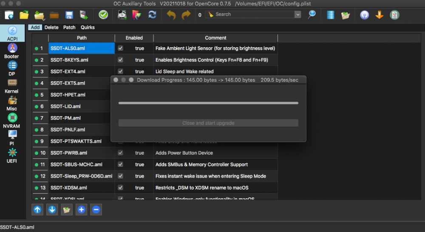
Task: Select the Misc section
Action: pyautogui.click(x=11, y=103)
